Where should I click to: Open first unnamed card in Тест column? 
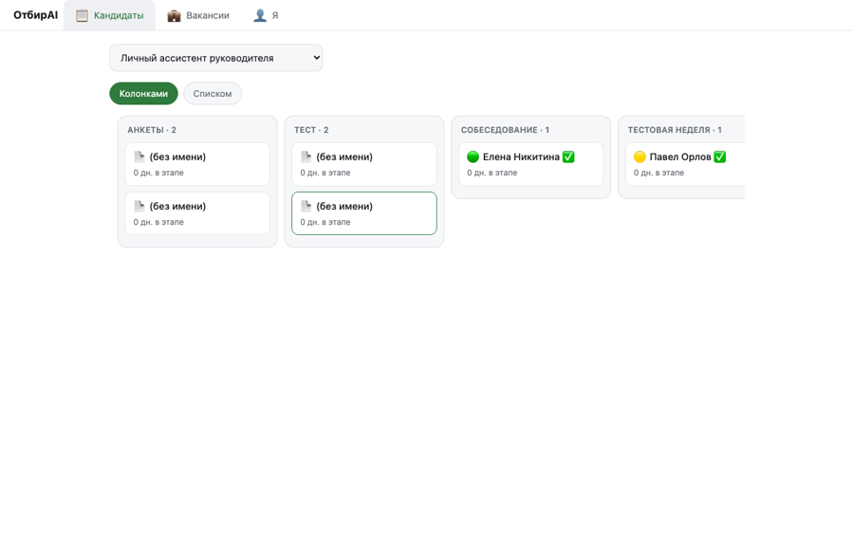point(363,164)
